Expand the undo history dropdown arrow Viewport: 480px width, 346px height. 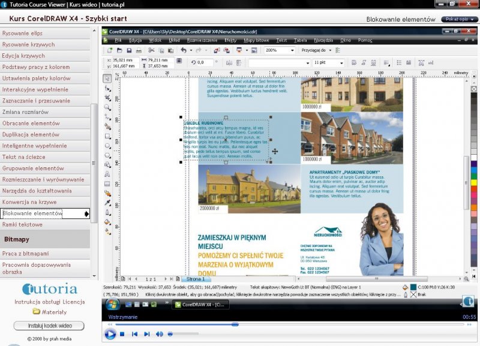coord(191,50)
